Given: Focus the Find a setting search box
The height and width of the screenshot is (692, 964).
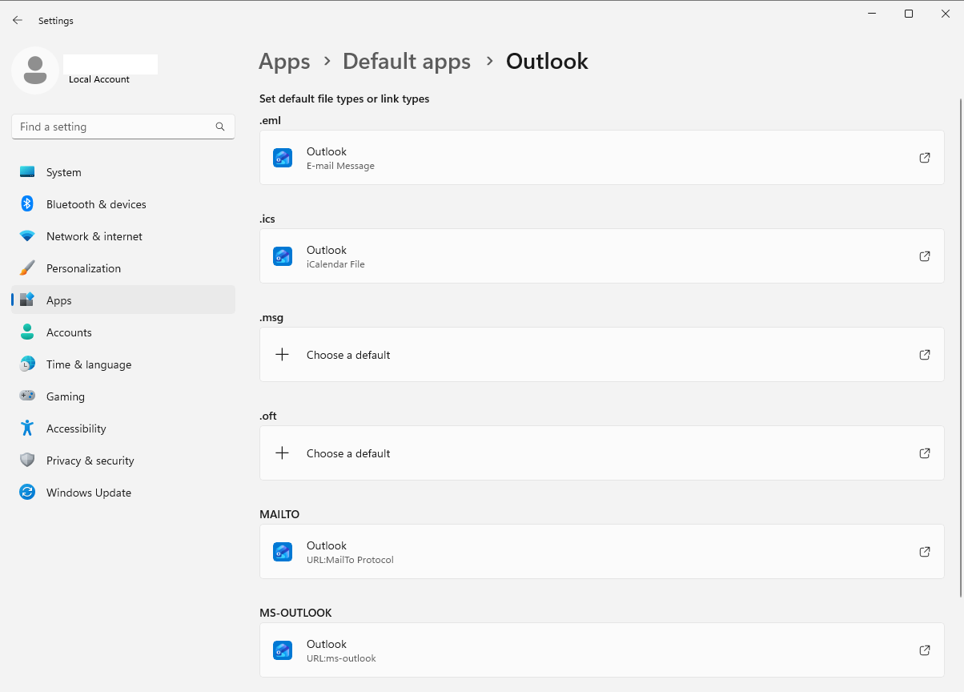Looking at the screenshot, I should pos(123,127).
